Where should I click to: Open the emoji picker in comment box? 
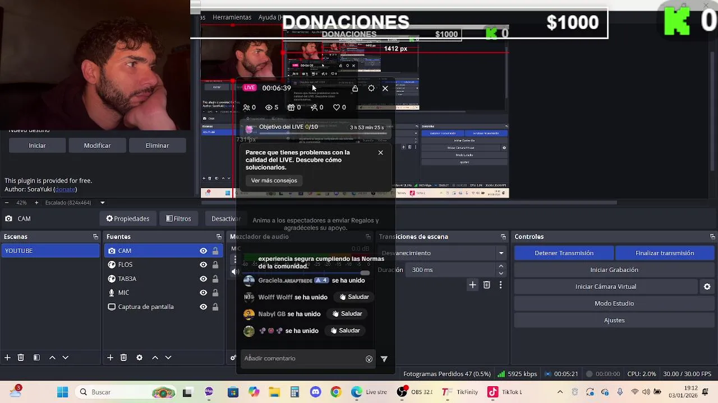click(369, 359)
